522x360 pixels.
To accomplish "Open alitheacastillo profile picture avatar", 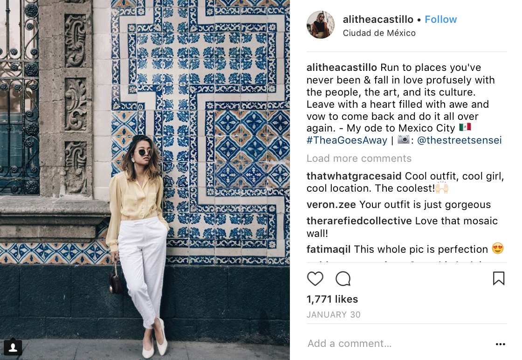I will [x=321, y=25].
